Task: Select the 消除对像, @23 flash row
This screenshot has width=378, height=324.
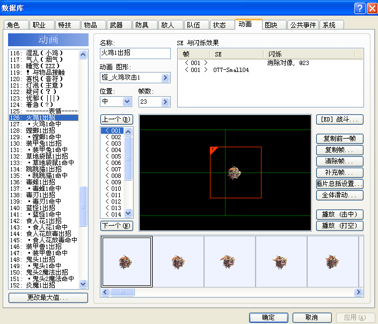Action: click(270, 63)
